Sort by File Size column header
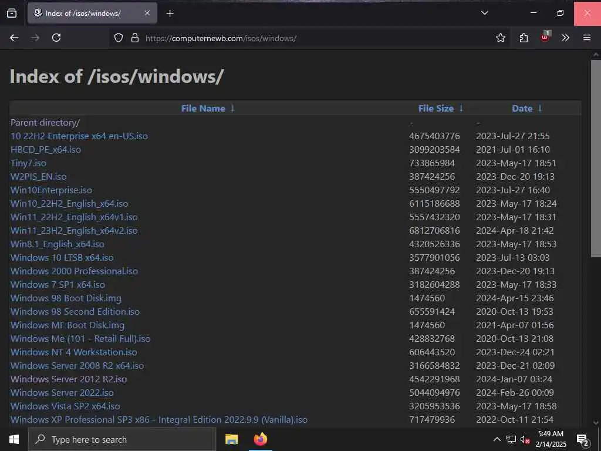601x451 pixels. [436, 109]
